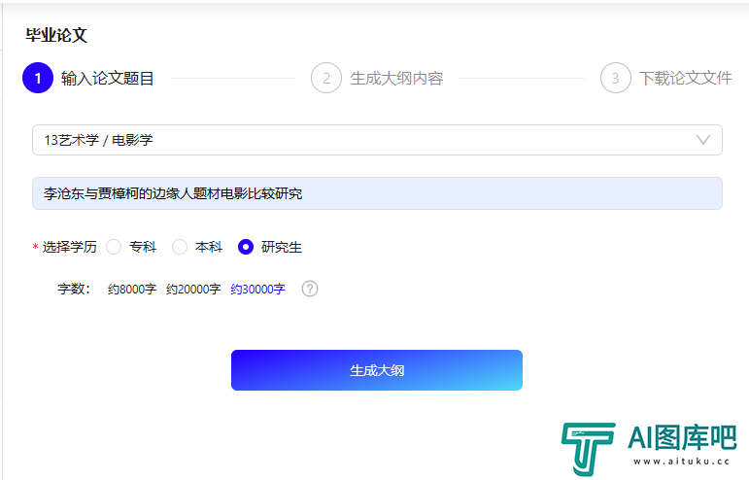The height and width of the screenshot is (480, 749).
Task: Select the 研究生 education radio button
Action: [246, 247]
